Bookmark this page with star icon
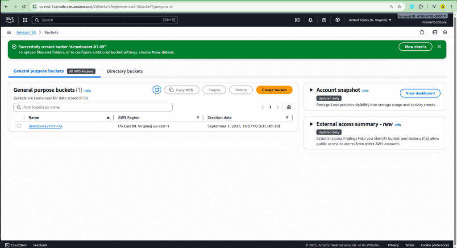The image size is (457, 248). pos(399,6)
